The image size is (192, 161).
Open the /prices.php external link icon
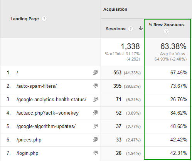click(x=95, y=140)
